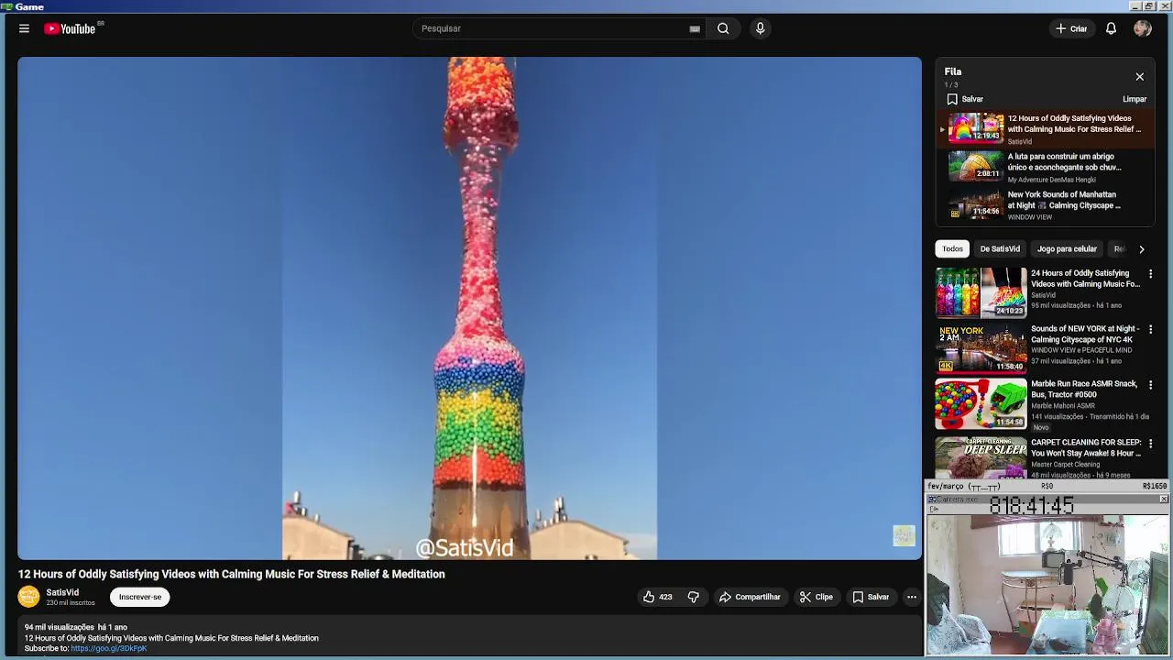Save the queue with Salvar bookmark
This screenshot has width=1173, height=660.
[965, 99]
